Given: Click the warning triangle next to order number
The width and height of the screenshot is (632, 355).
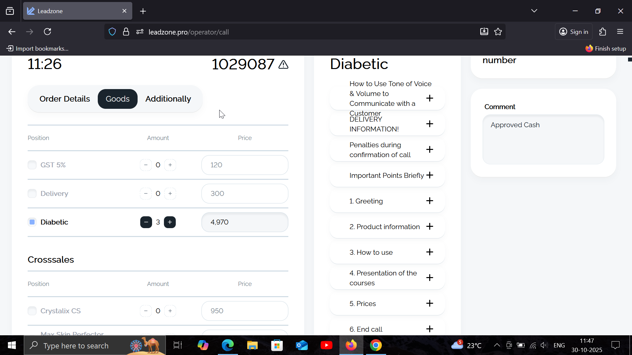Looking at the screenshot, I should click(283, 64).
